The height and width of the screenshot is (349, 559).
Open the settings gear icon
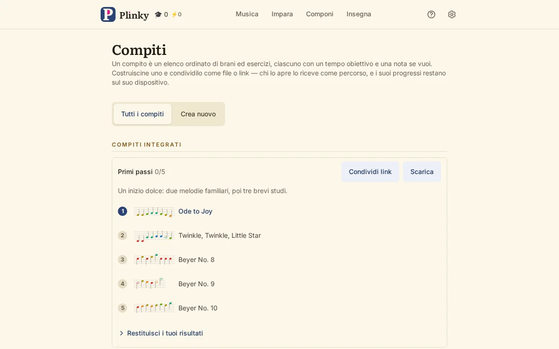pos(452,14)
